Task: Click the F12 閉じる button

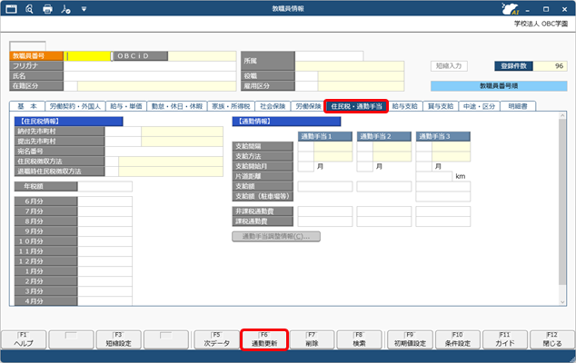Action: pos(551,339)
